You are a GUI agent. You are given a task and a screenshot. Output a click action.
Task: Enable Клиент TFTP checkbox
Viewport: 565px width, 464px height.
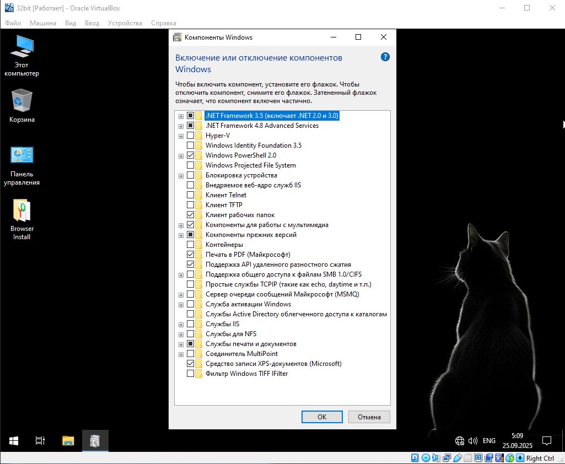[x=190, y=204]
